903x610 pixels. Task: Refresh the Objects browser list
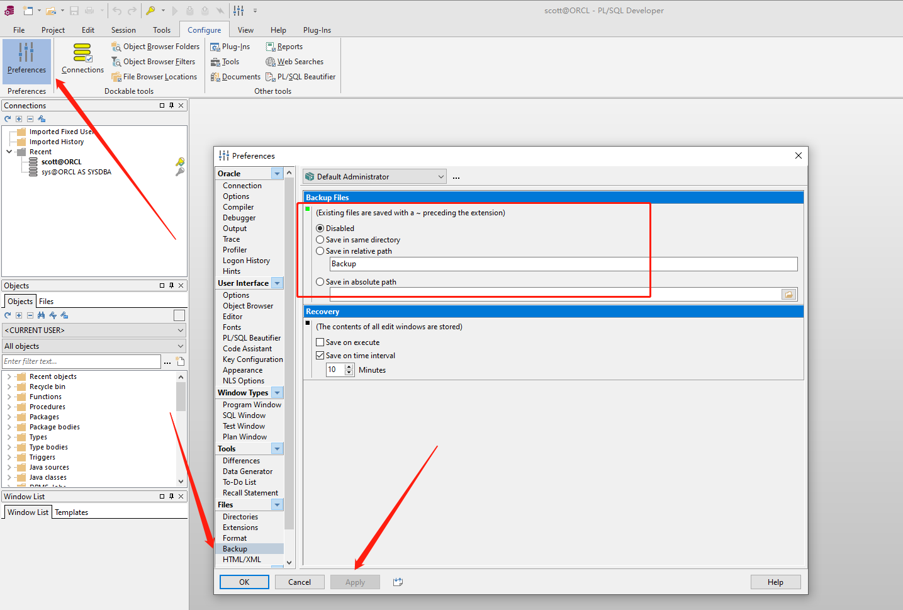pos(8,315)
